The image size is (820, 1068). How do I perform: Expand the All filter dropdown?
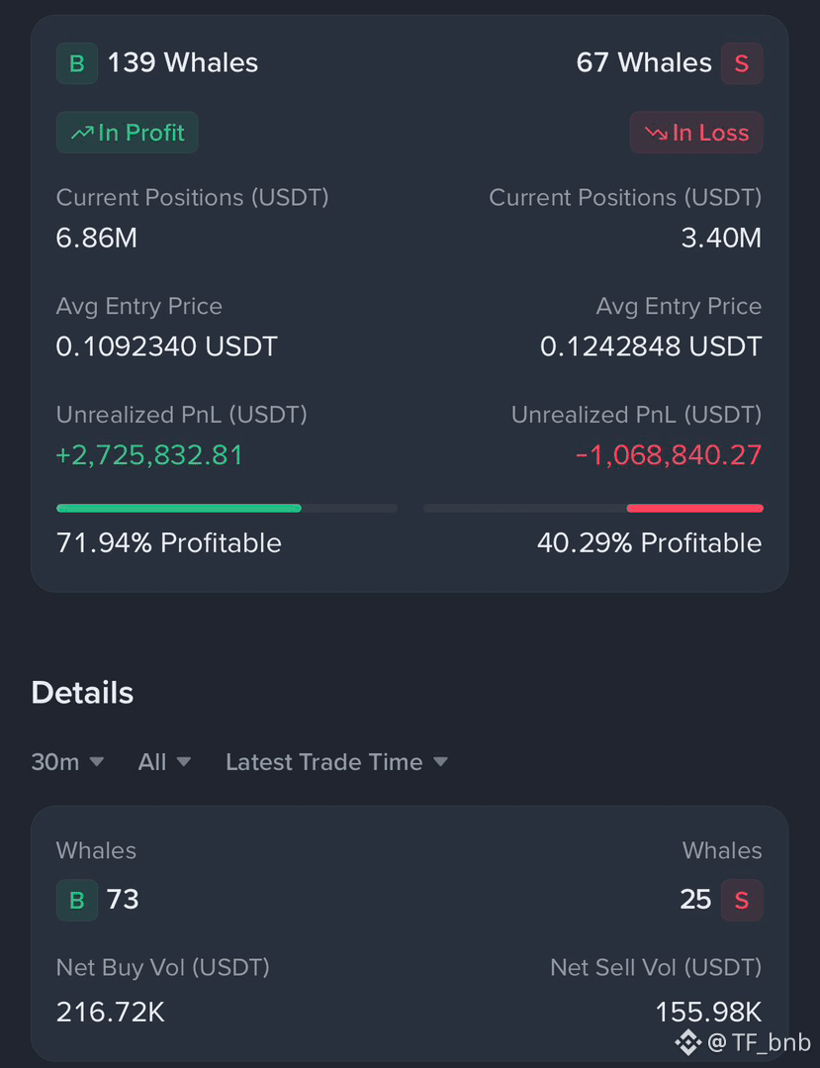[164, 762]
